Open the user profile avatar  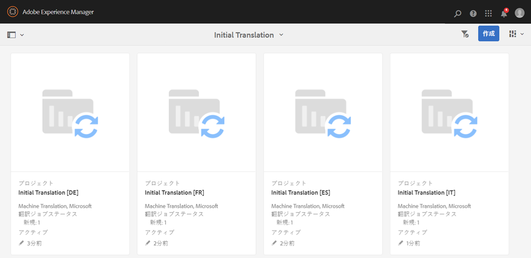[x=520, y=13]
